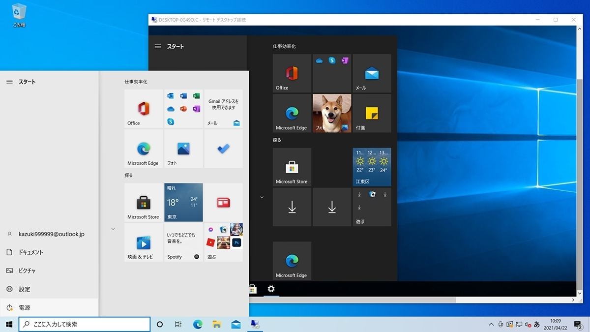Open the Microsoft To Do checkmark tile
Image resolution: width=590 pixels, height=332 pixels.
[223, 149]
